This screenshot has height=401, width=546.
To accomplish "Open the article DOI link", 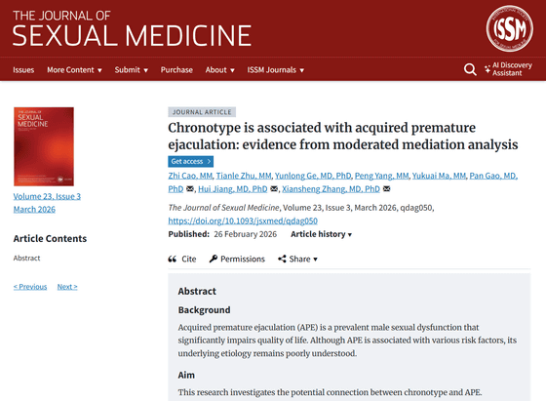I will click(243, 221).
